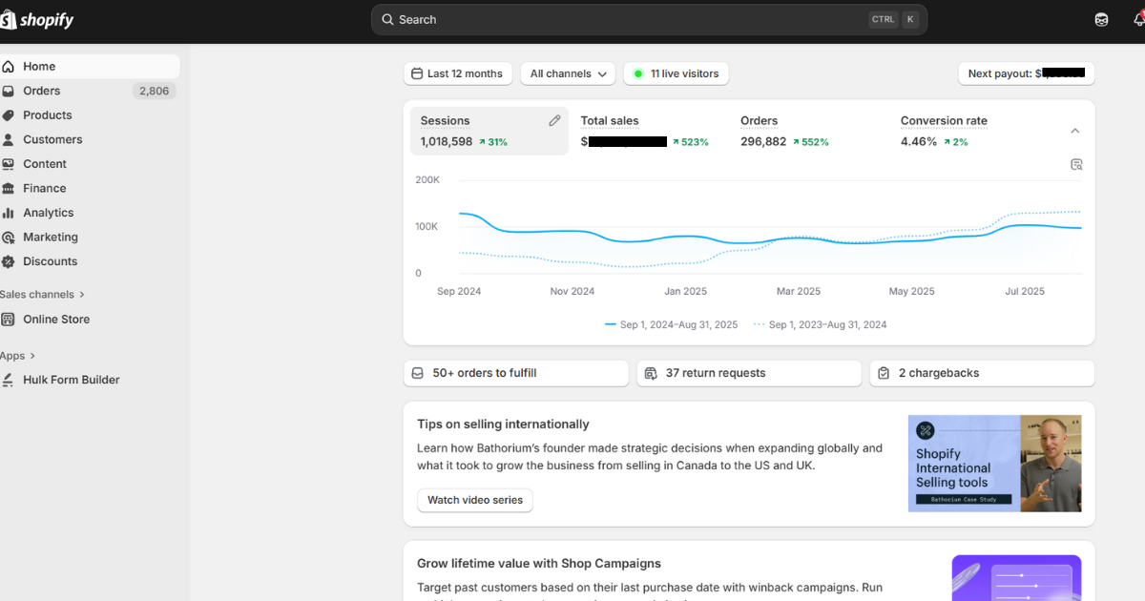Click the Analytics bar chart icon
The image size is (1145, 601).
pyautogui.click(x=9, y=213)
